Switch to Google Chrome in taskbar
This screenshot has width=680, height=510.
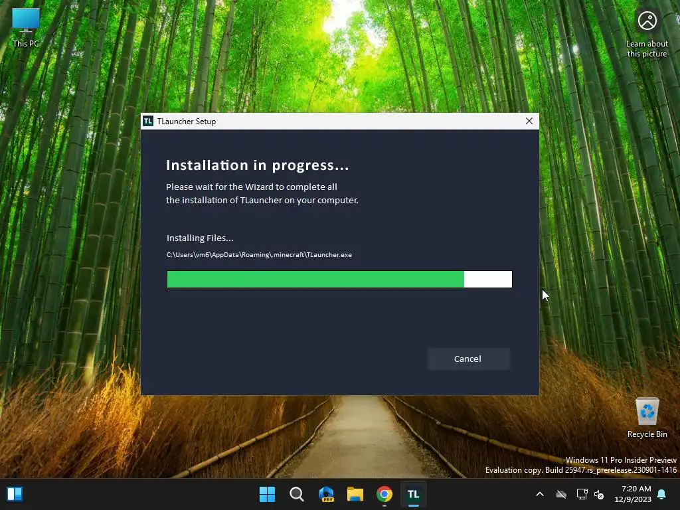pyautogui.click(x=384, y=494)
